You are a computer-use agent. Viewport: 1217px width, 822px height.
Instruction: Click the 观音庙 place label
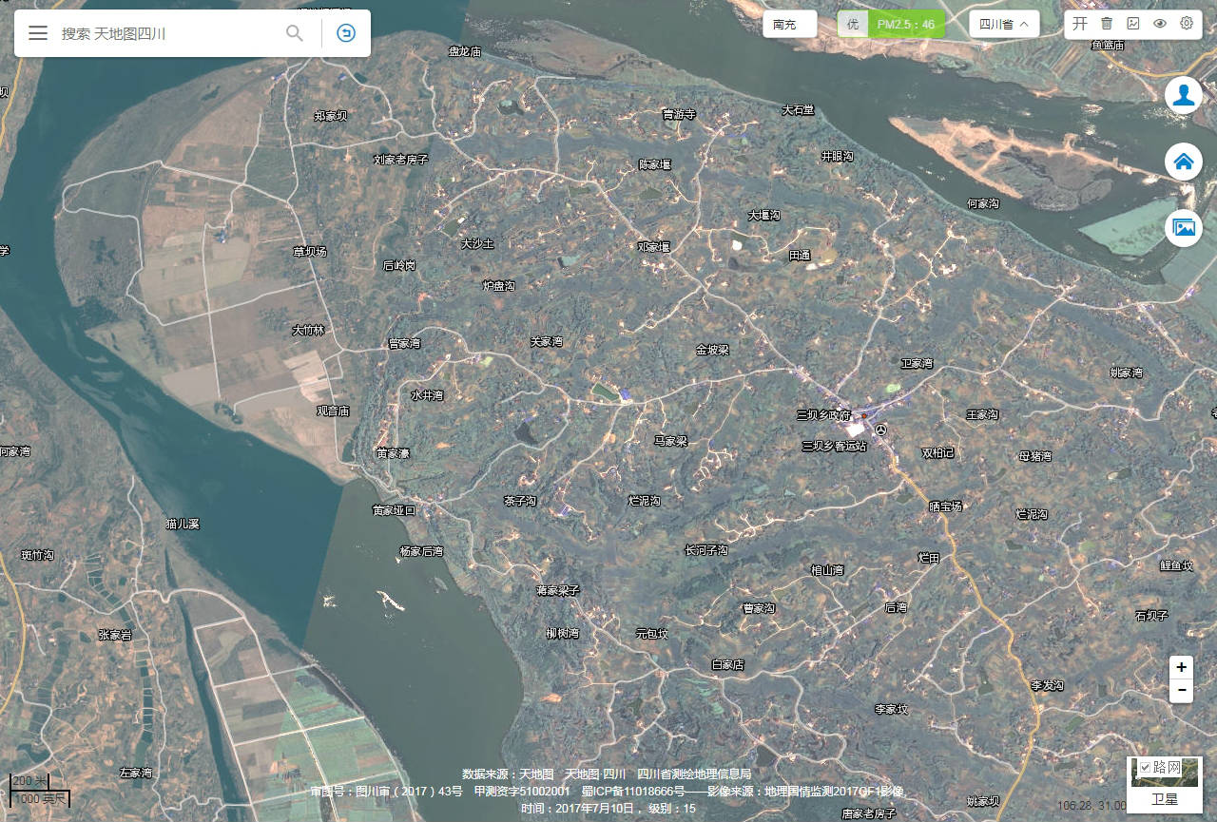click(333, 411)
